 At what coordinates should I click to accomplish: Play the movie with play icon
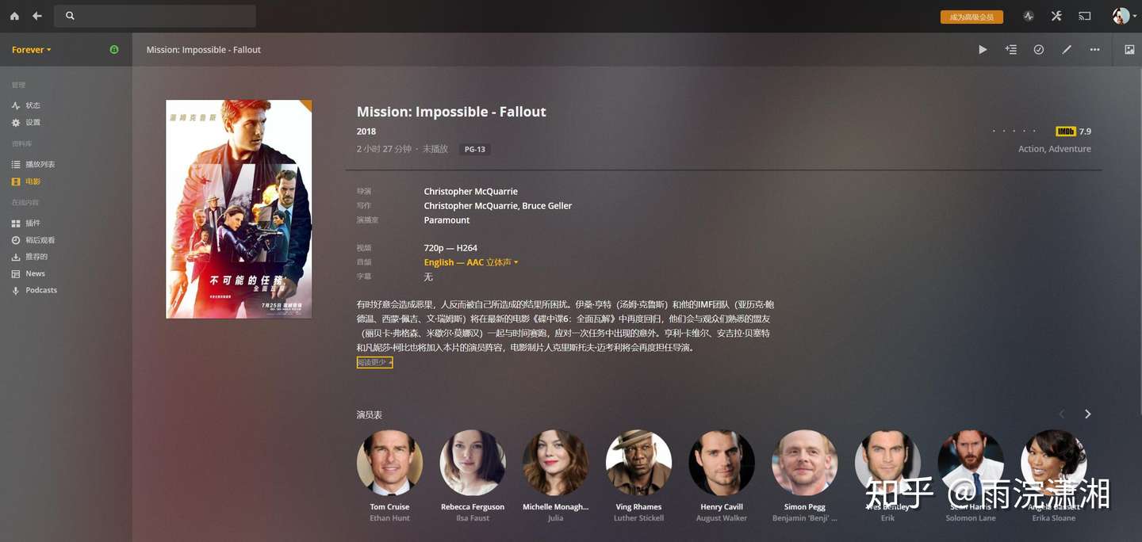983,49
